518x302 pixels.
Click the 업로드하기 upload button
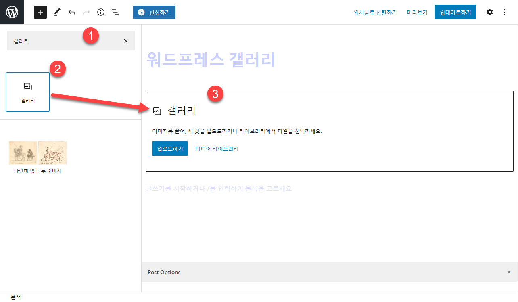(x=170, y=149)
